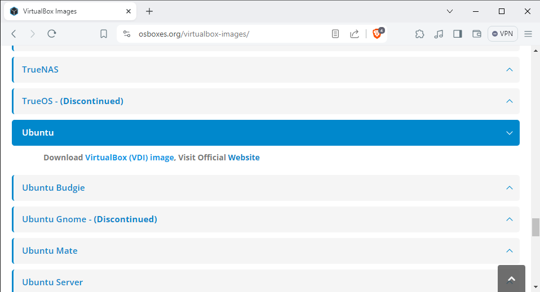Click the Ubuntu row down chevron
The image size is (540, 292).
(x=510, y=133)
